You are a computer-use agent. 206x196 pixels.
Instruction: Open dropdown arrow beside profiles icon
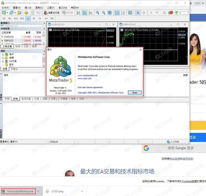click(15, 13)
